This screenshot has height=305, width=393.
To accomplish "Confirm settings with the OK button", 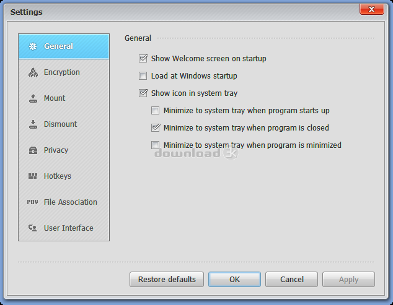I will [234, 279].
